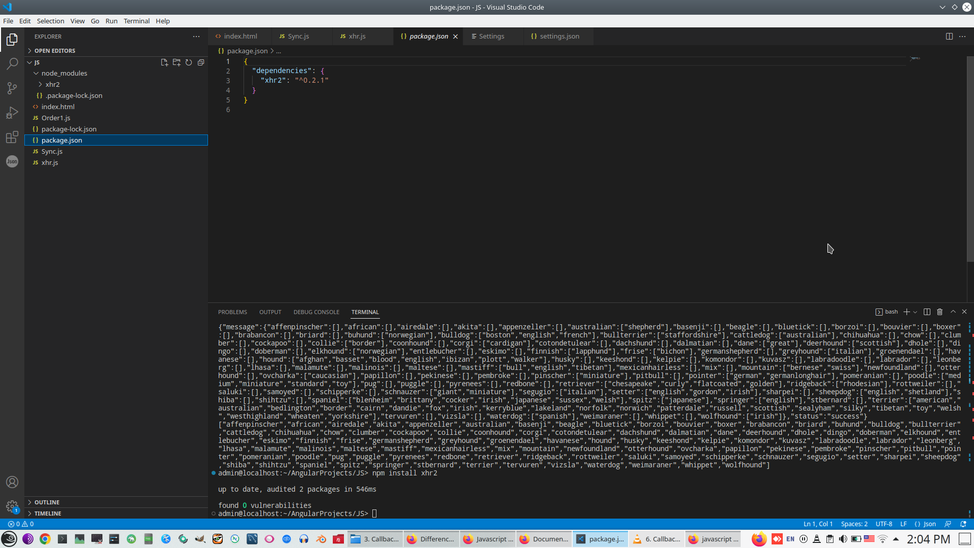The height and width of the screenshot is (548, 974).
Task: Click Spaces: 2 indentation button
Action: (x=854, y=524)
